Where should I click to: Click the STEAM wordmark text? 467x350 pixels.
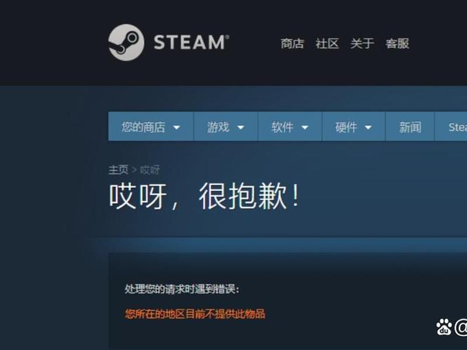191,42
